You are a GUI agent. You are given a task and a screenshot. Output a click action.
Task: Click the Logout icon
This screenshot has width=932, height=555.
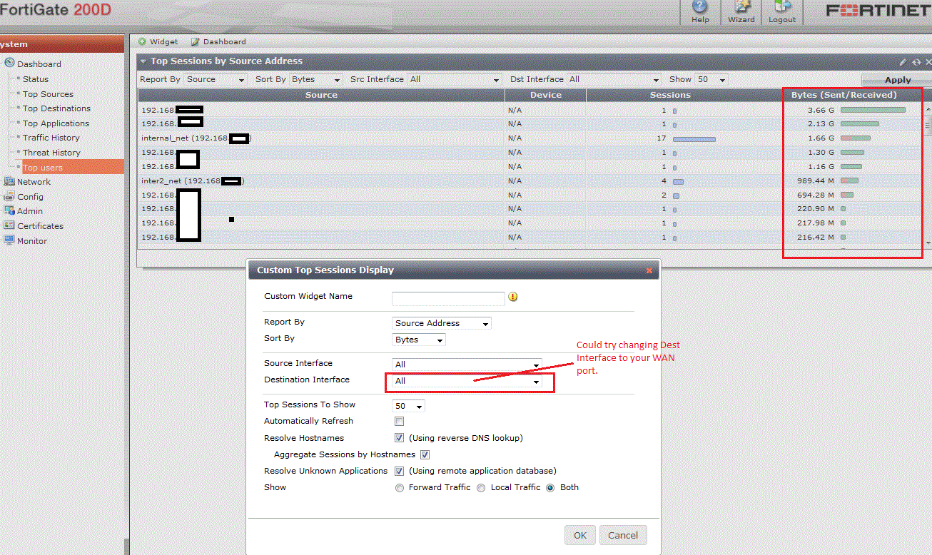pos(781,6)
